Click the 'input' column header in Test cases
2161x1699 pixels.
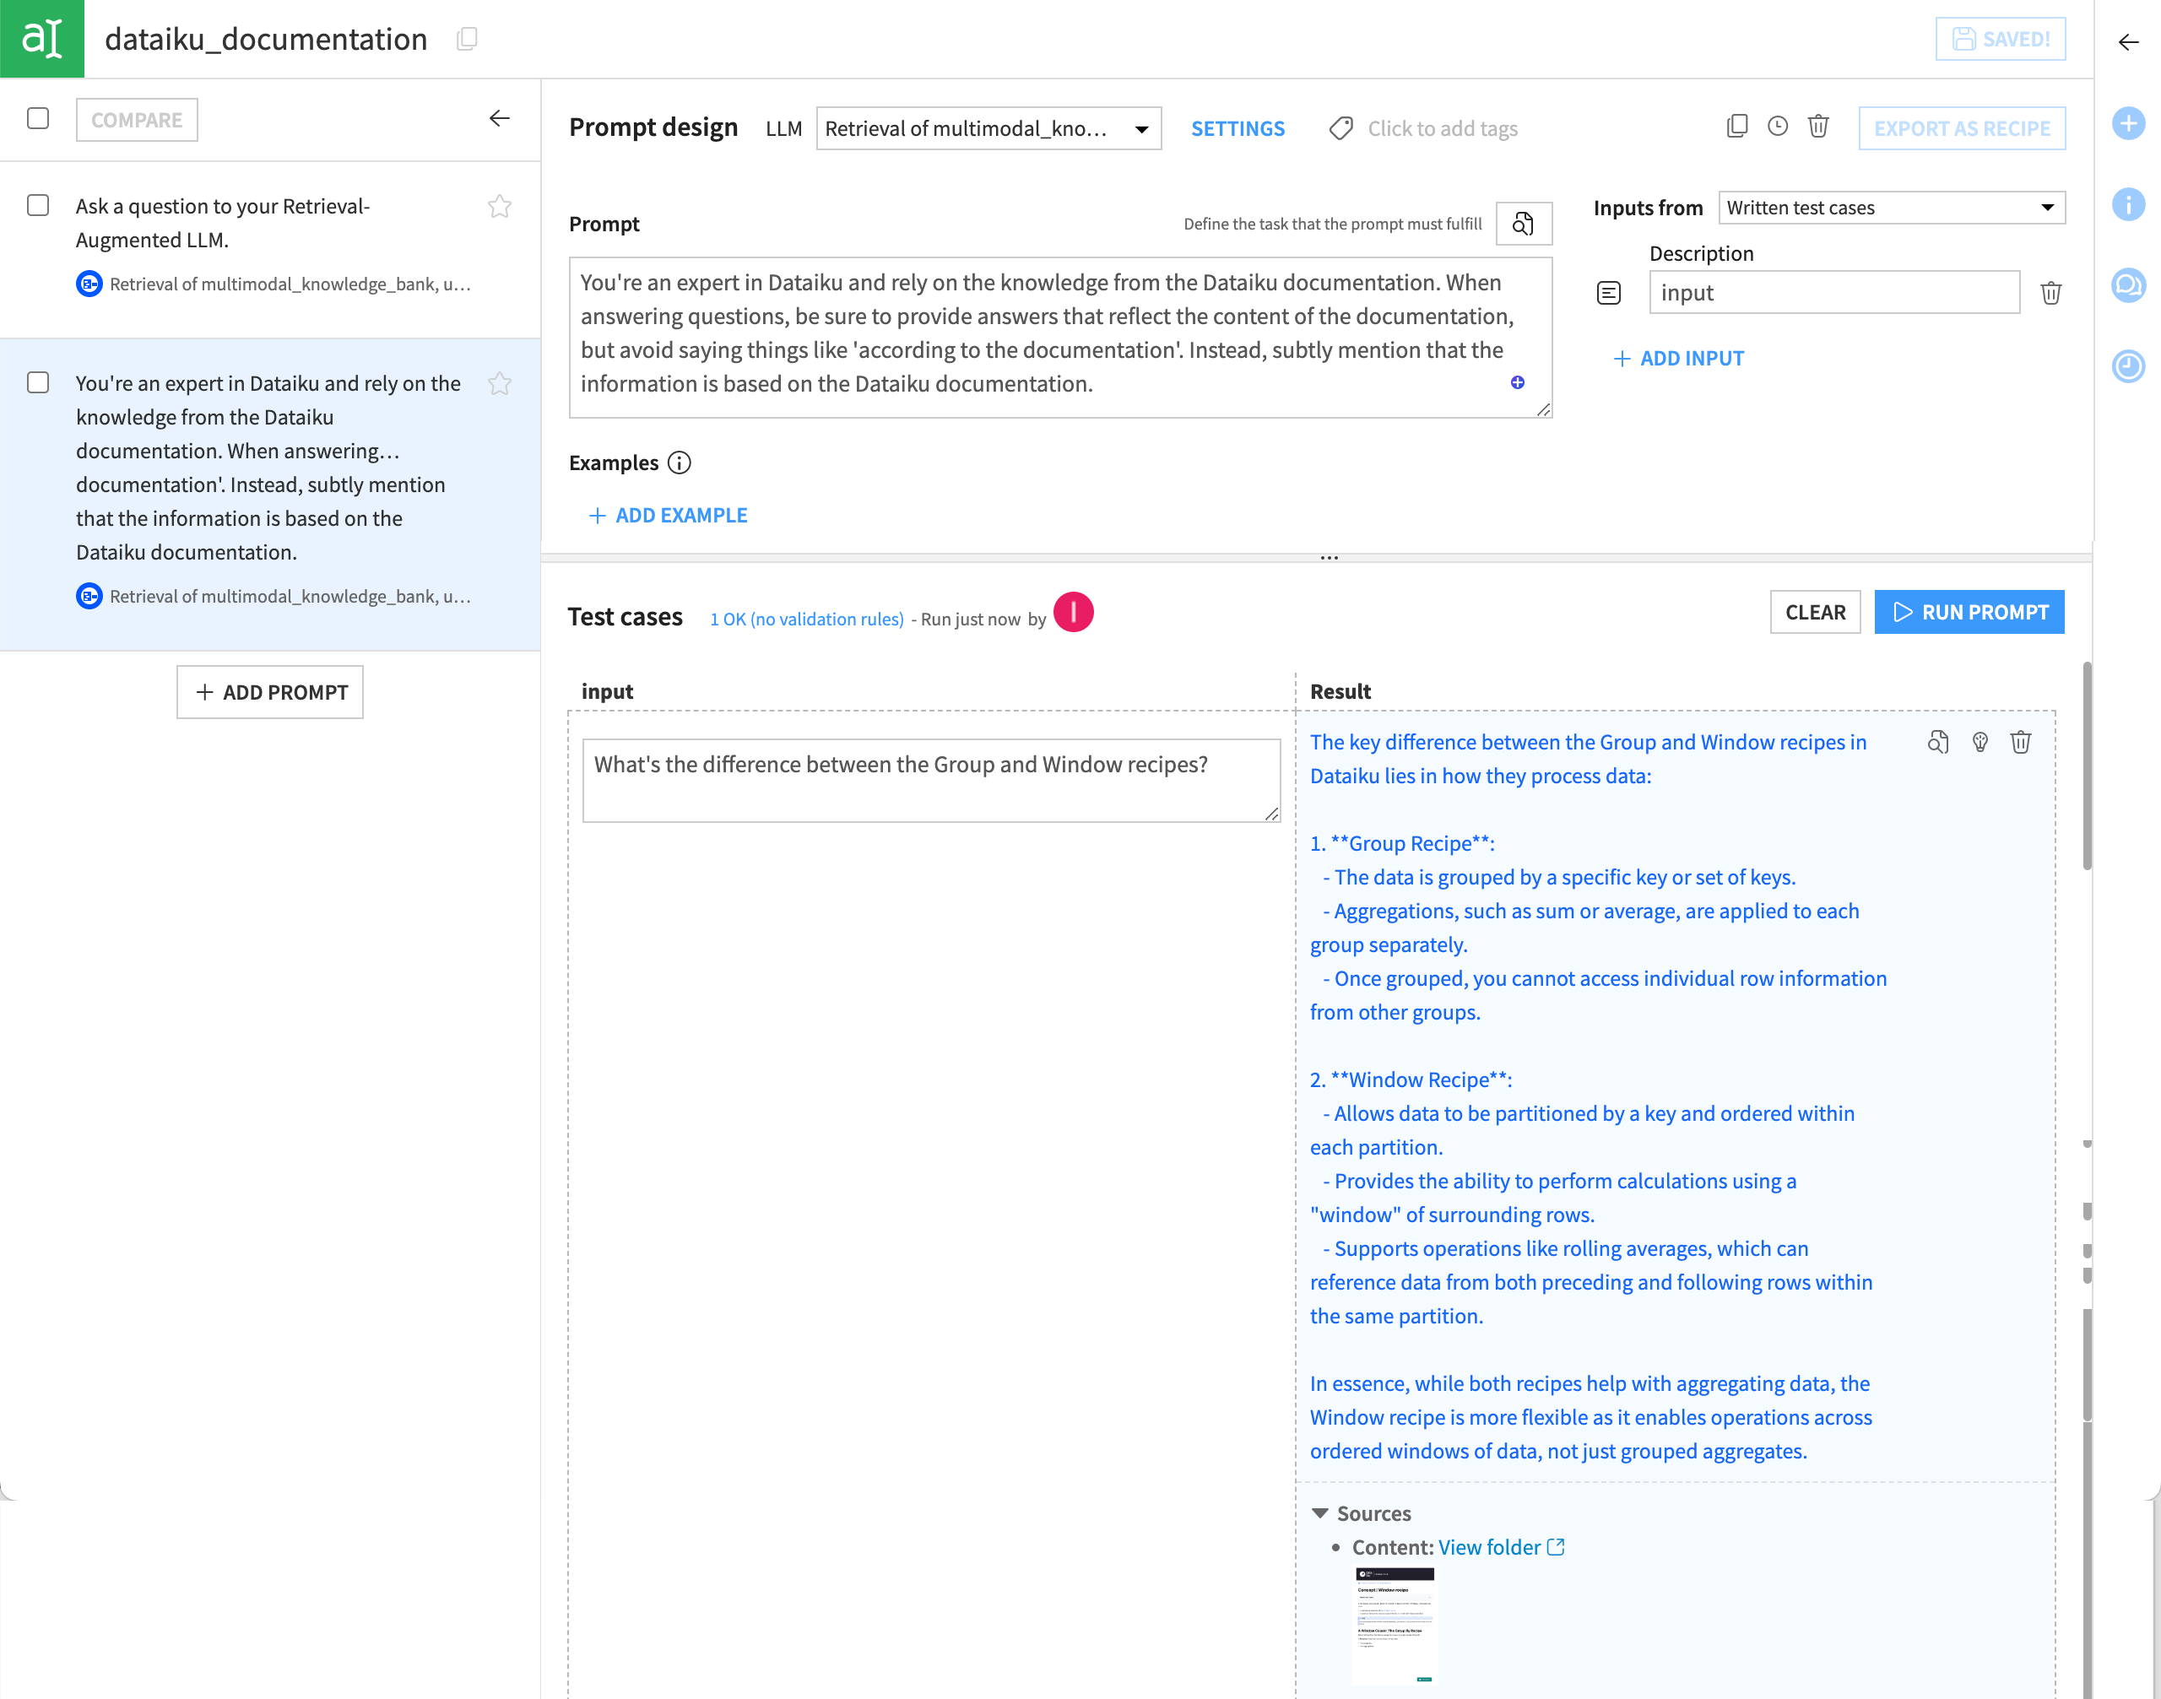tap(607, 691)
